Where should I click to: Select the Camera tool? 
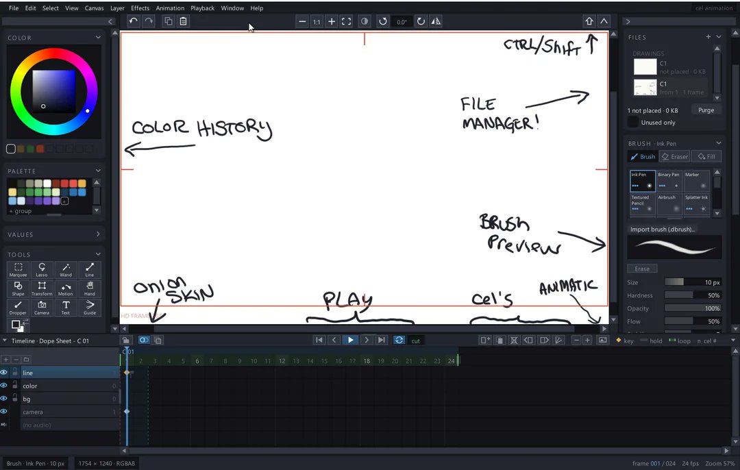click(x=42, y=307)
